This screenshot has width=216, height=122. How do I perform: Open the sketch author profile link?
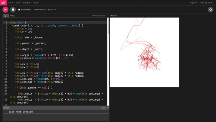tap(53, 10)
